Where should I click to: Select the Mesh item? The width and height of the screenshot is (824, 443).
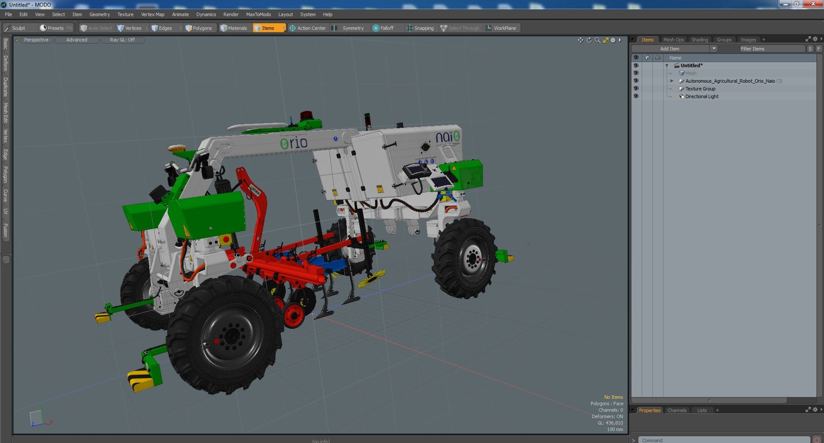[x=691, y=73]
